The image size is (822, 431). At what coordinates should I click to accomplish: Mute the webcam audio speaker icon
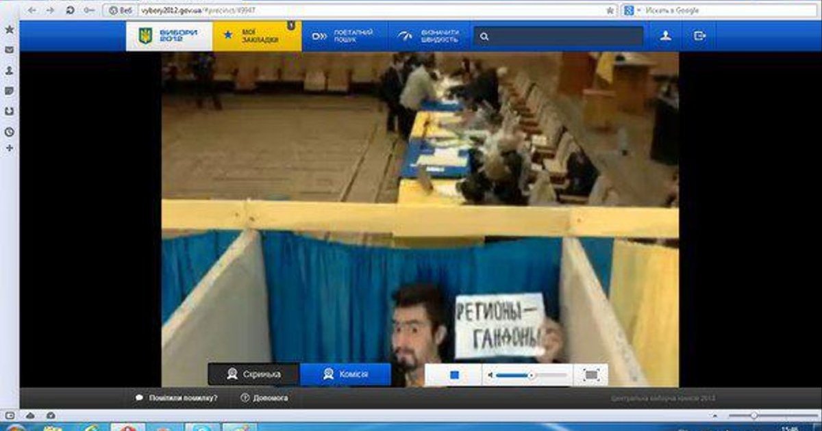(490, 375)
